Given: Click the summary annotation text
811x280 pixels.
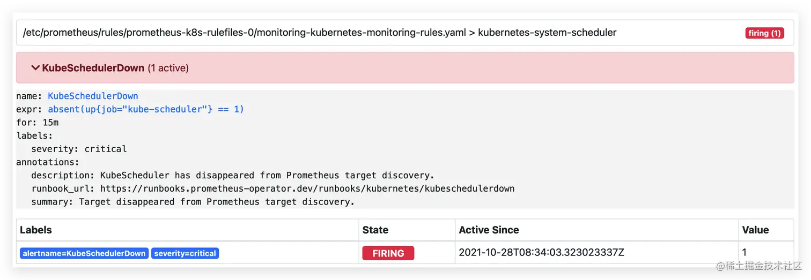Looking at the screenshot, I should tap(217, 202).
